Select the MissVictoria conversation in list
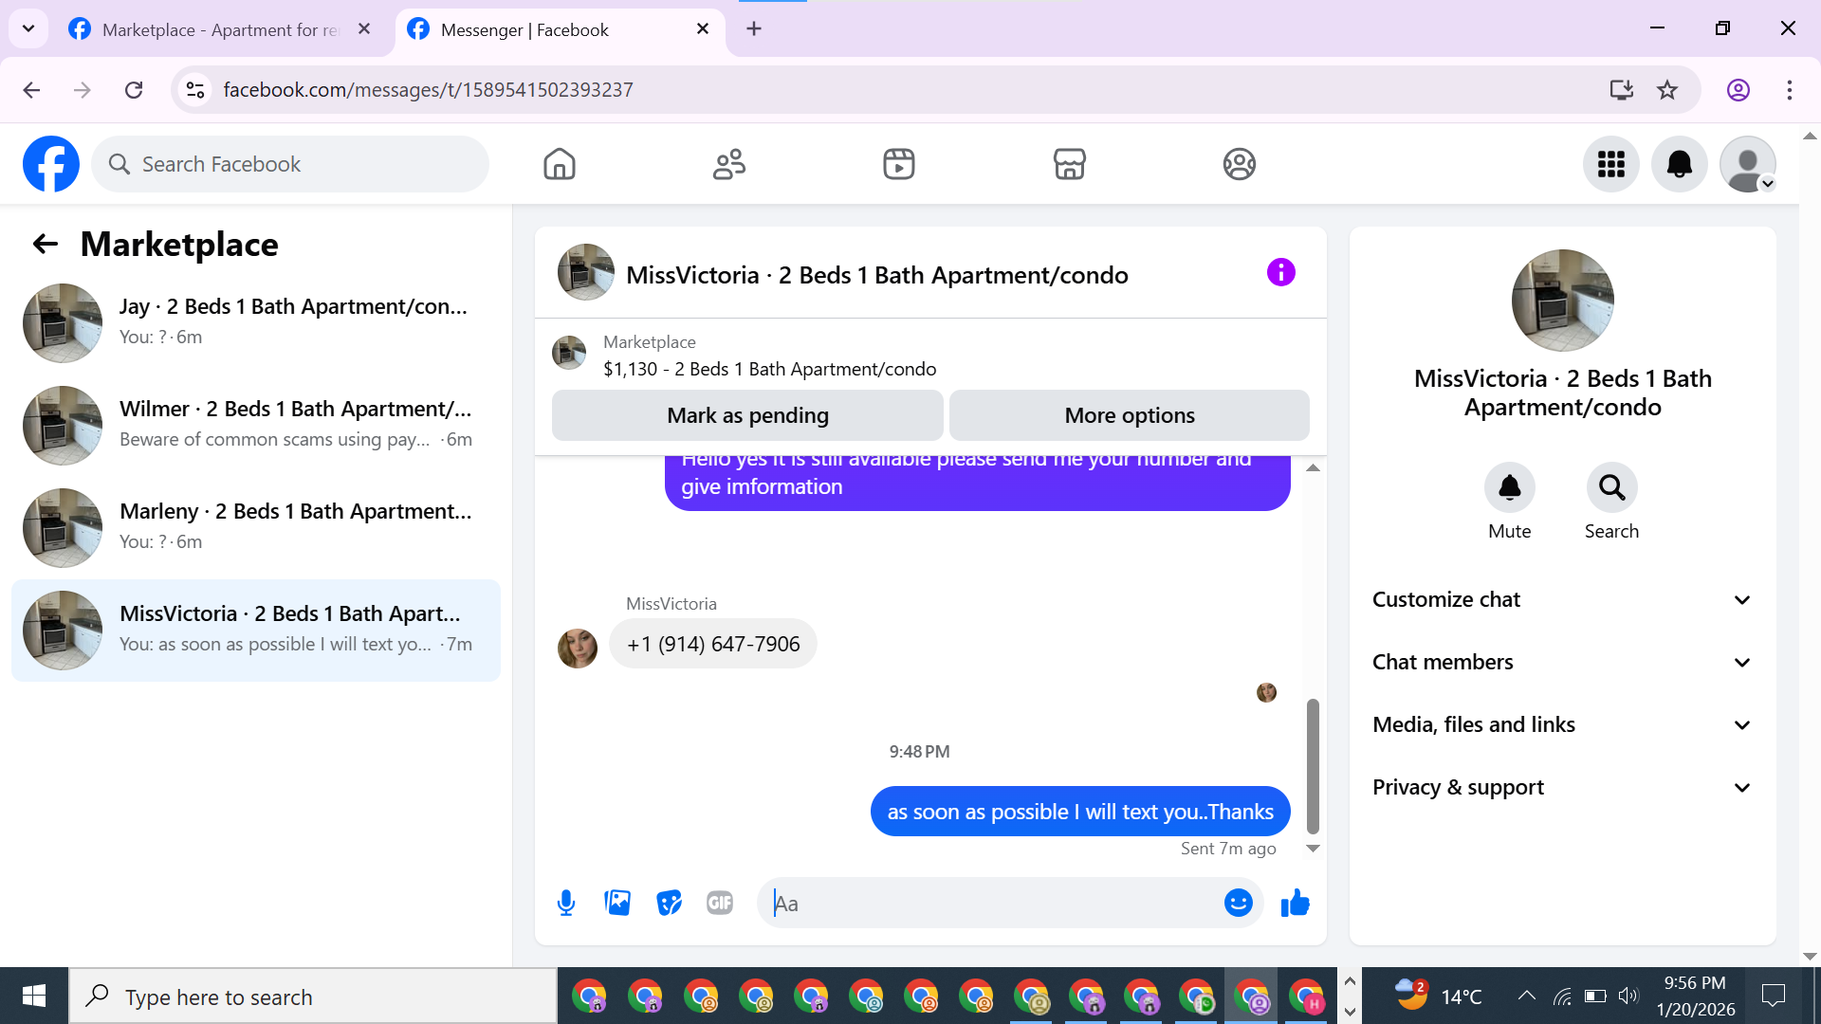1821x1024 pixels. coord(256,631)
